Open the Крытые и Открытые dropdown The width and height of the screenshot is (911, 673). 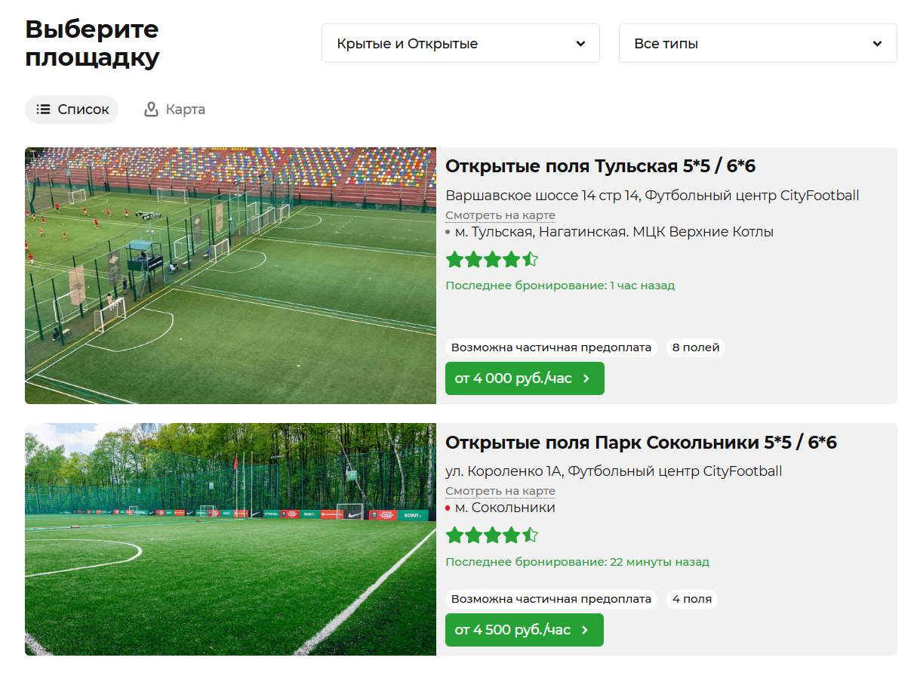pos(460,43)
